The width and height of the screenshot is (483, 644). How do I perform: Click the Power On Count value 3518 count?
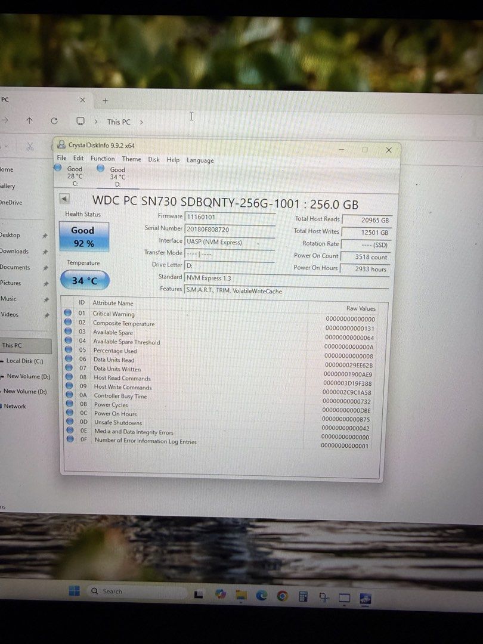tap(366, 256)
